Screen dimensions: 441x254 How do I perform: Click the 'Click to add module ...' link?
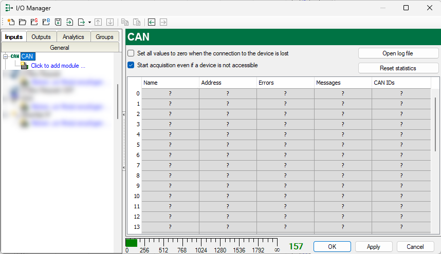(58, 66)
